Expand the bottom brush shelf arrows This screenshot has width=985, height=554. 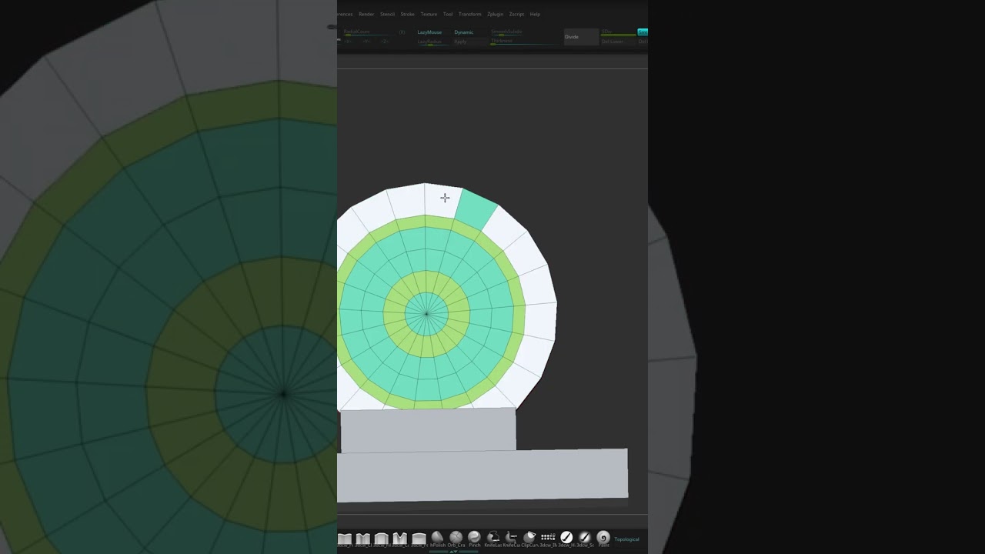(x=453, y=552)
